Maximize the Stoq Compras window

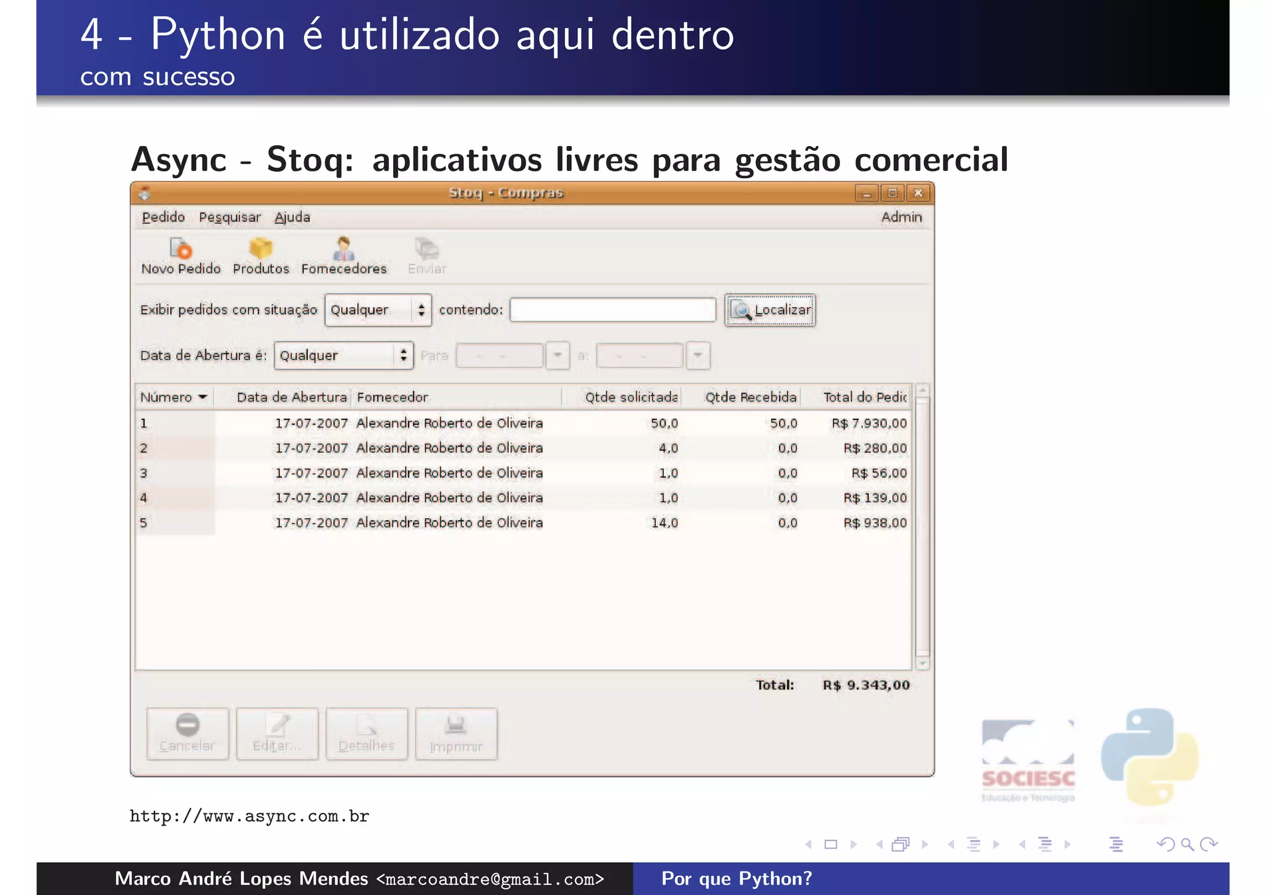[893, 194]
